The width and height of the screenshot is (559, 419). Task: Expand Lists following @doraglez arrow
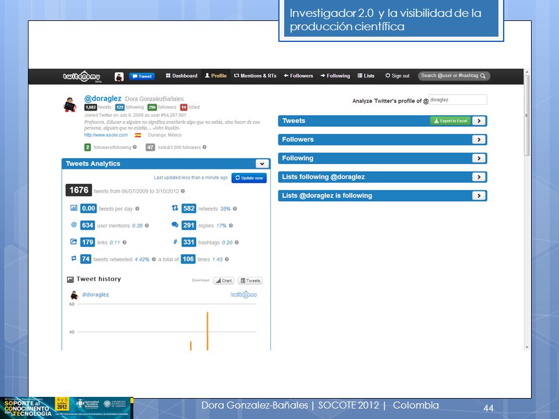pyautogui.click(x=479, y=177)
